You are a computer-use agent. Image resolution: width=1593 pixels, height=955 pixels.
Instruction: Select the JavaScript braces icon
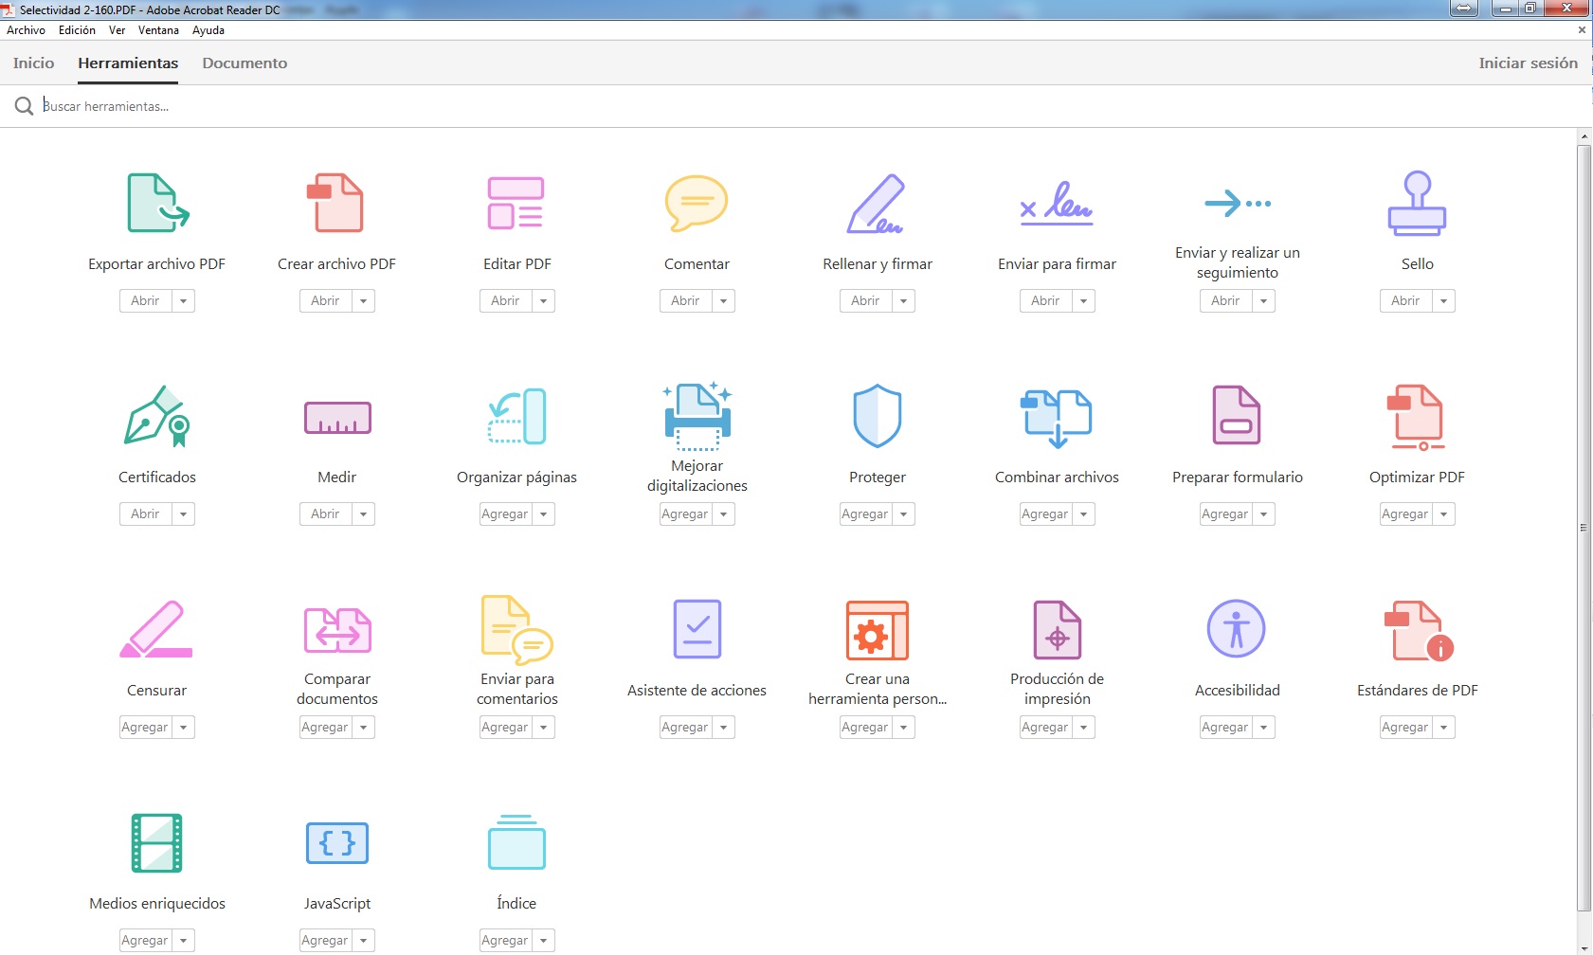337,842
